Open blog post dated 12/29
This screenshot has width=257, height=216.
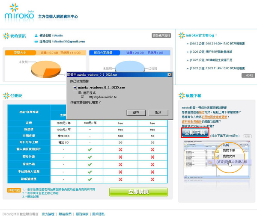pos(211,52)
